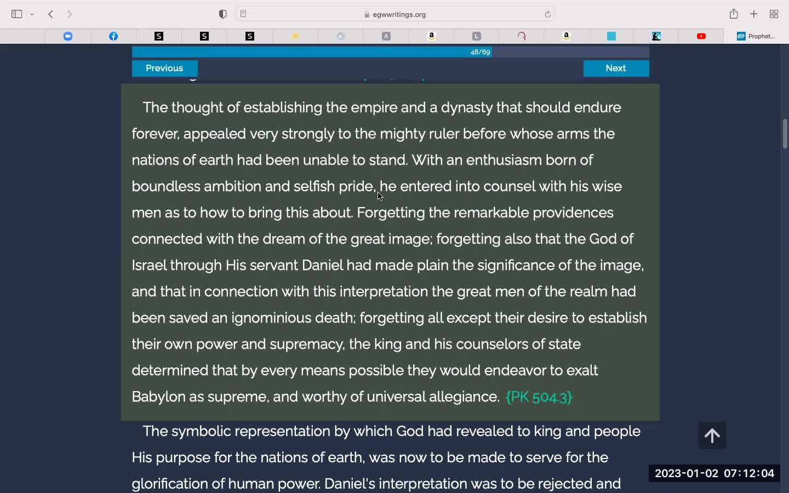Image resolution: width=789 pixels, height=493 pixels.
Task: Switch to the black K icon tab
Action: click(x=656, y=36)
